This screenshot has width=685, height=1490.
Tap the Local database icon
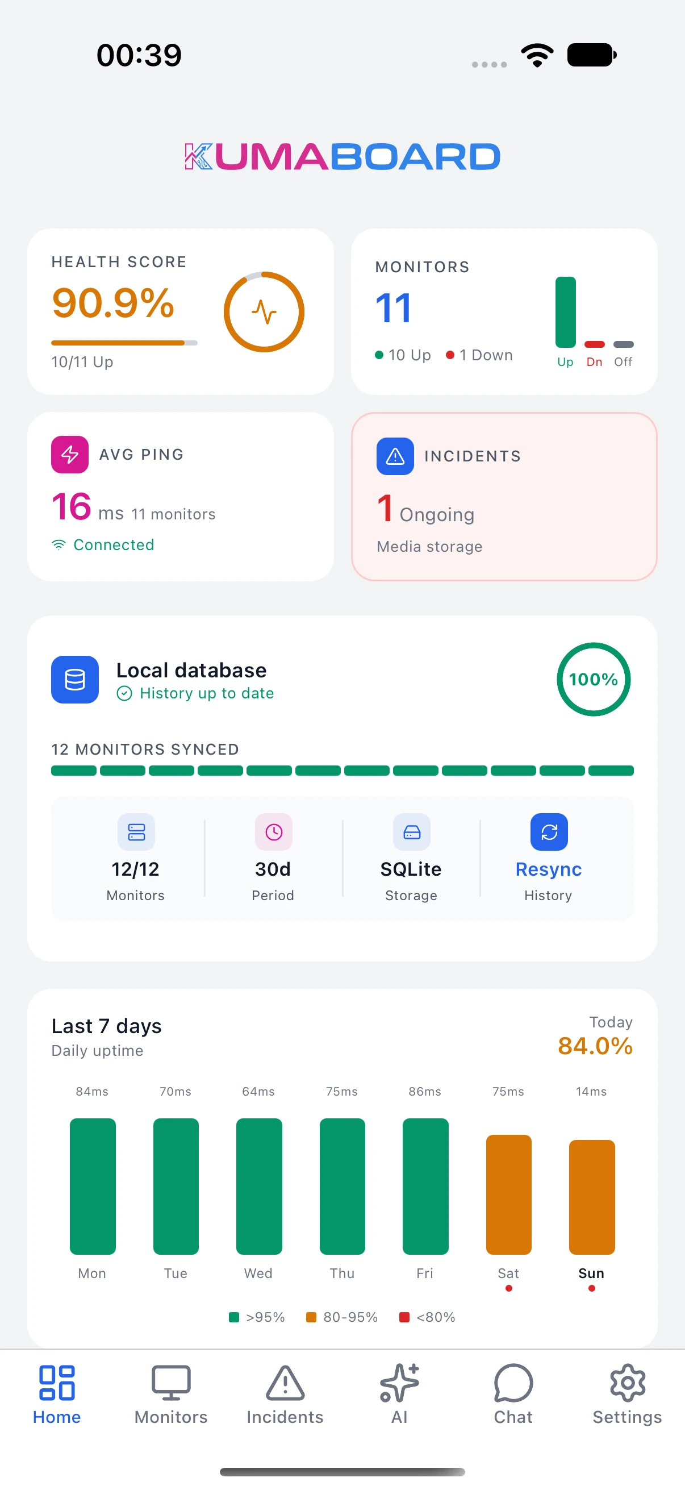(74, 680)
